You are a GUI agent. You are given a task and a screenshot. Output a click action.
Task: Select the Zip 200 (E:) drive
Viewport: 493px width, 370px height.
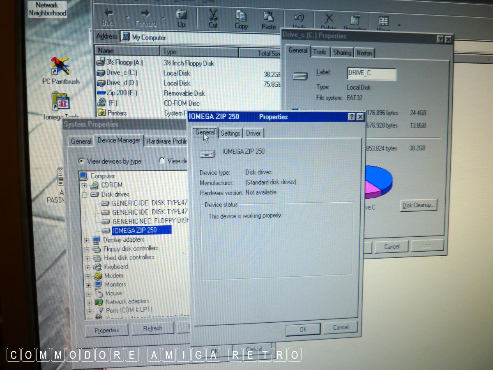tap(117, 93)
